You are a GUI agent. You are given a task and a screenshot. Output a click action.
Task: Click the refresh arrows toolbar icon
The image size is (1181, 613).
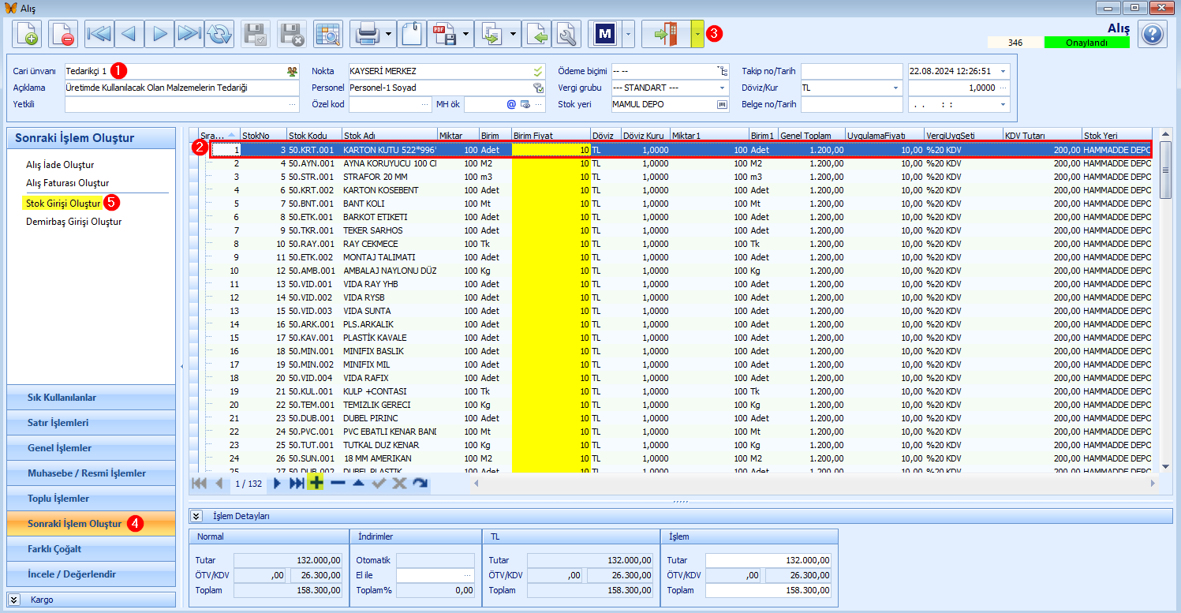[x=219, y=34]
